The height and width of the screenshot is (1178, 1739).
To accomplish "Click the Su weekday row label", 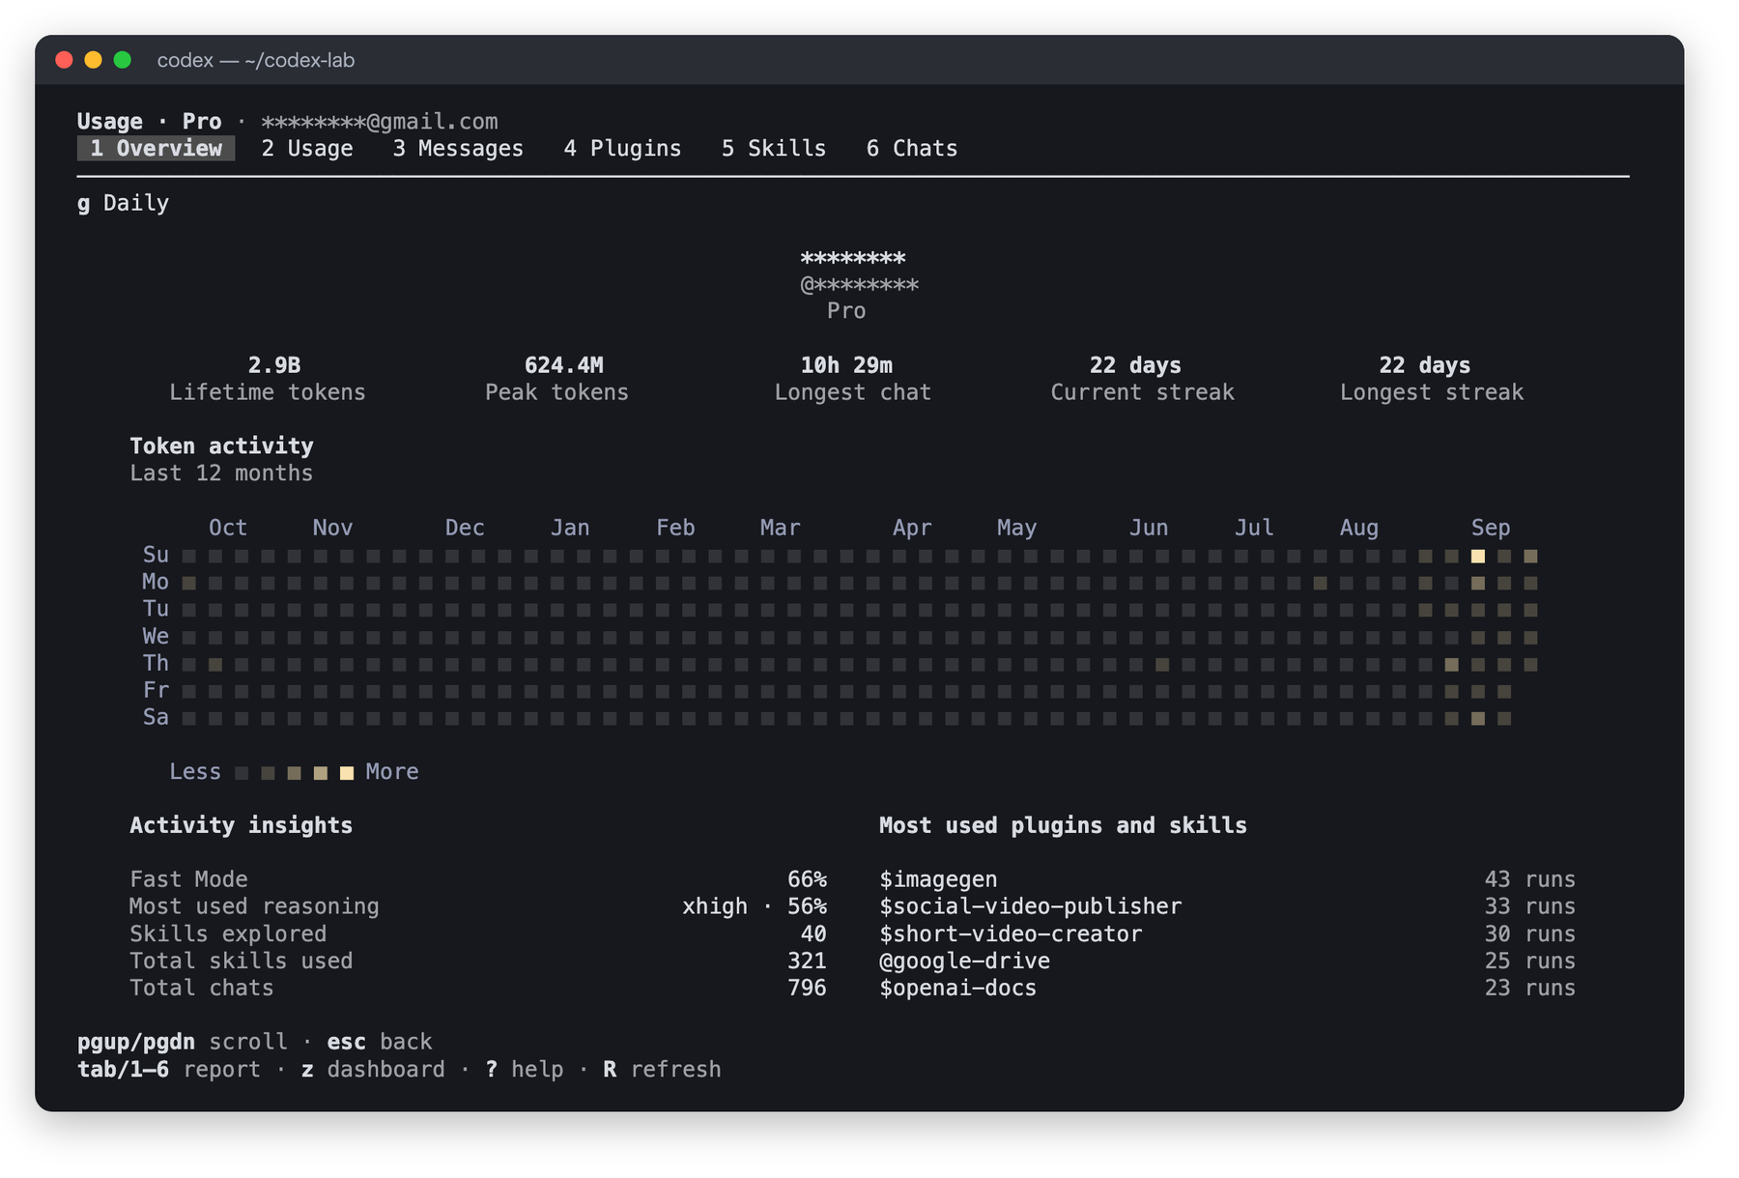I will point(156,555).
